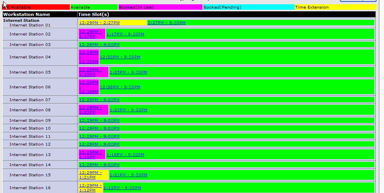Image resolution: width=384 pixels, height=193 pixels.
Task: Click the Workstation Name column header
Action: click(x=27, y=14)
